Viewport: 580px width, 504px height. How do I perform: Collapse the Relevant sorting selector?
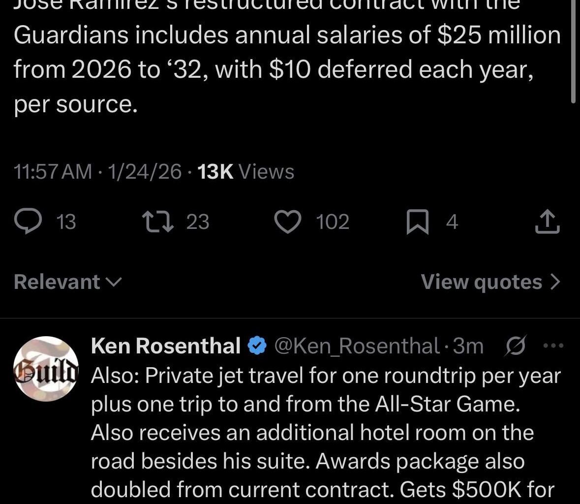click(114, 282)
